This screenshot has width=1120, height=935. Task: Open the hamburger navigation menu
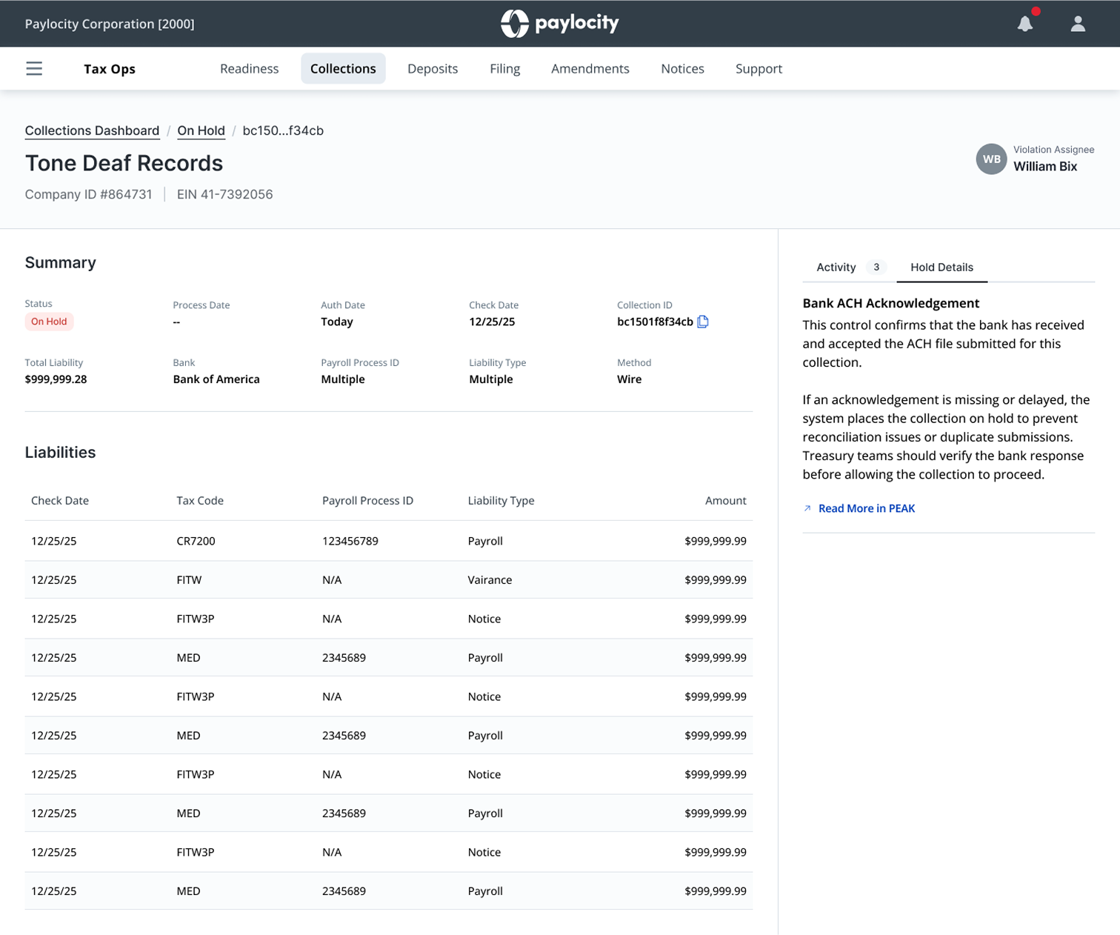pos(34,69)
